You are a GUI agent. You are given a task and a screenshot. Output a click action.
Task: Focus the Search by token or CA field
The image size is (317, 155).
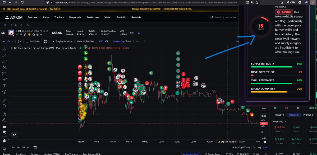(x=223, y=17)
